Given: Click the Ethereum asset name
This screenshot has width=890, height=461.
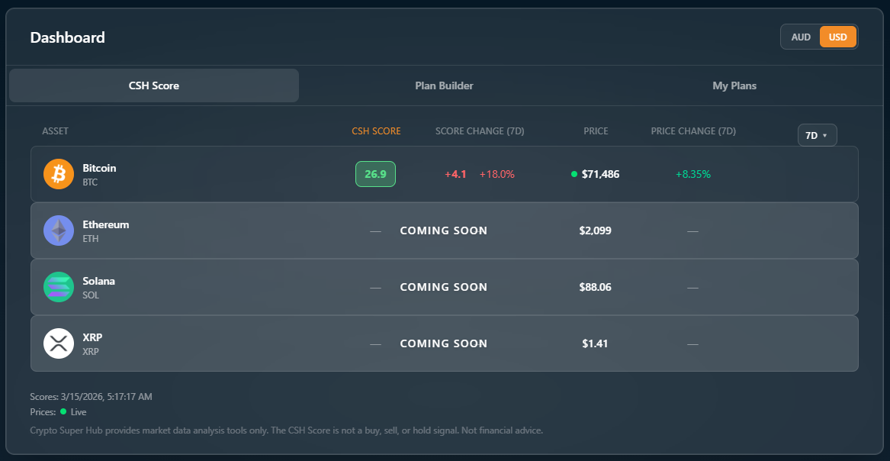Looking at the screenshot, I should click(105, 224).
